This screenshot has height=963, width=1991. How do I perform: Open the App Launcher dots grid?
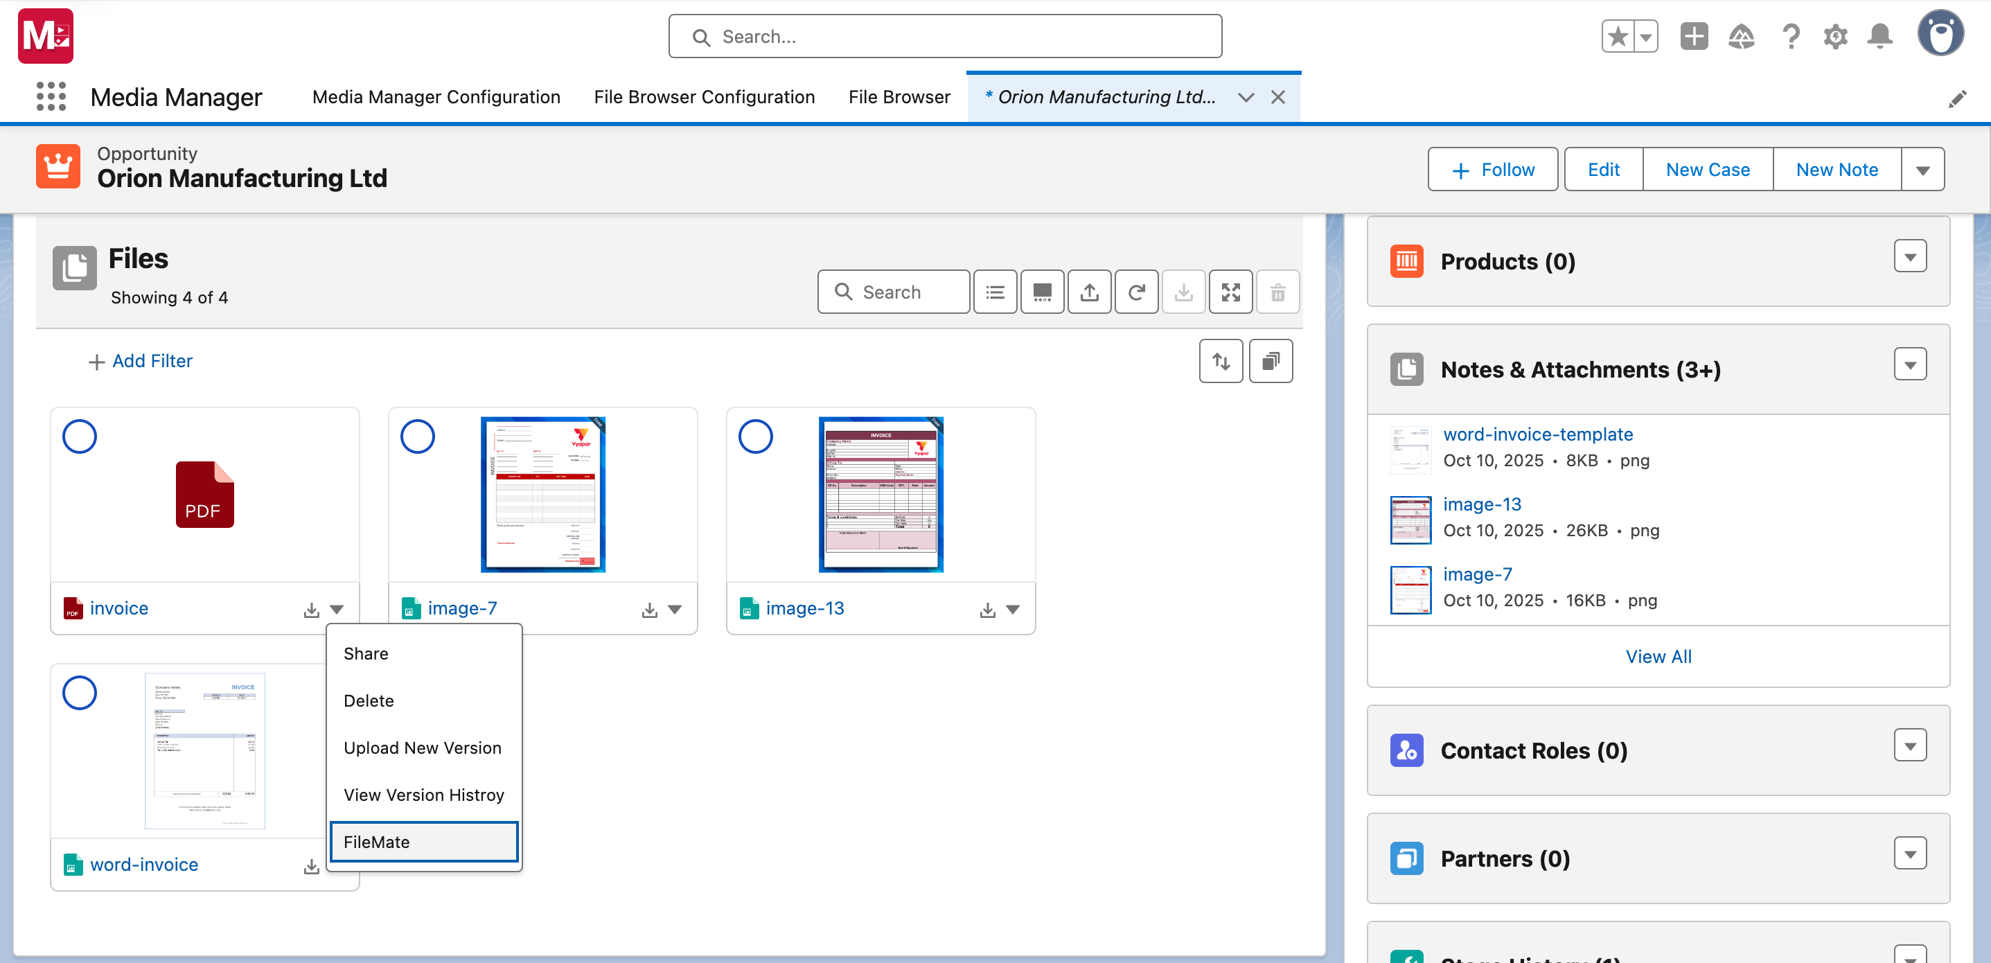tap(51, 96)
